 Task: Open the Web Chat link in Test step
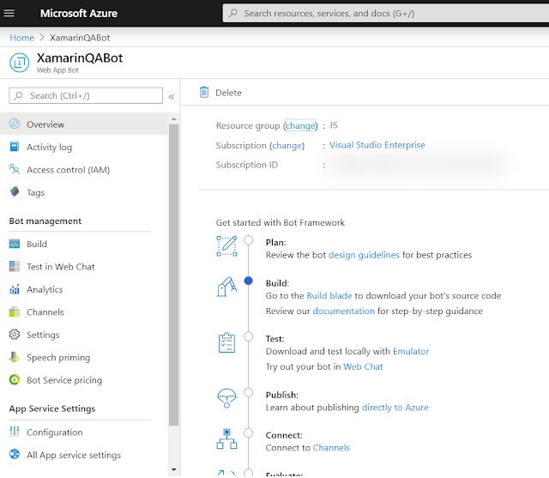363,366
